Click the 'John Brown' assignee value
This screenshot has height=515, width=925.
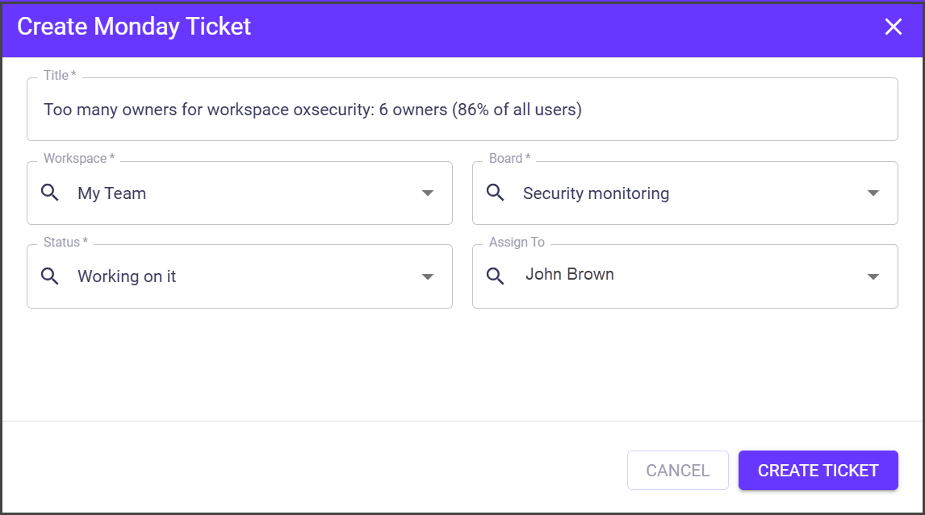[x=570, y=275]
